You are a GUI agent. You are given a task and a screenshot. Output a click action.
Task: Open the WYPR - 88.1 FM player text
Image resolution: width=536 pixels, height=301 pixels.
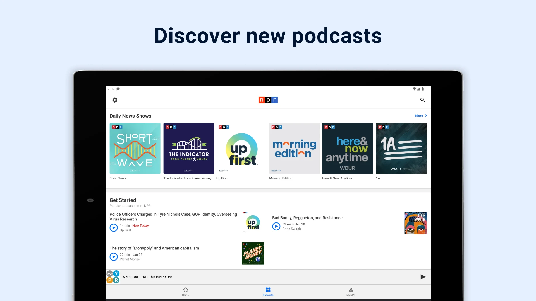point(147,277)
